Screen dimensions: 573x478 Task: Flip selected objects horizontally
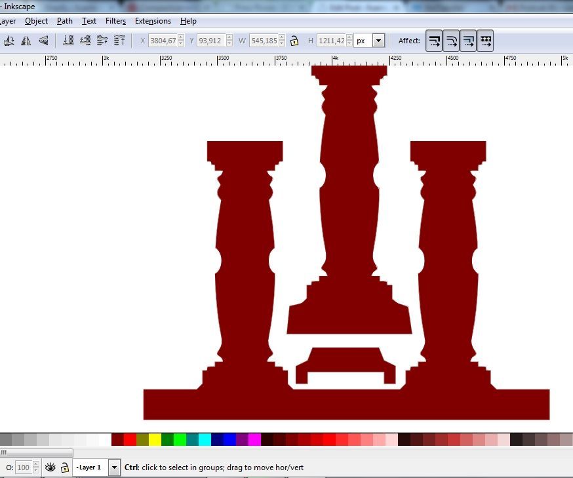[x=26, y=41]
